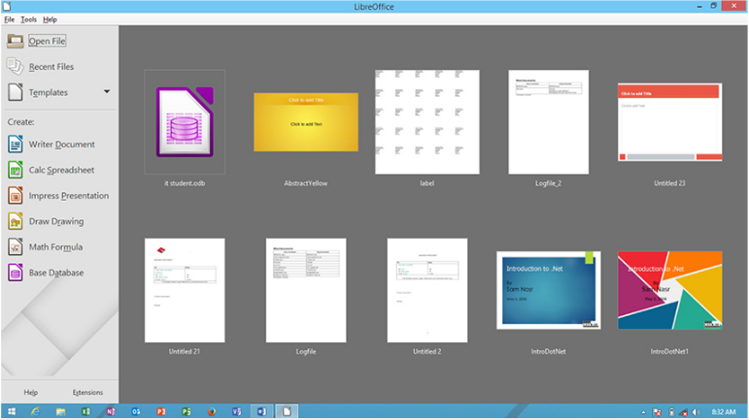Switch to Word in the taskbar

261,411
